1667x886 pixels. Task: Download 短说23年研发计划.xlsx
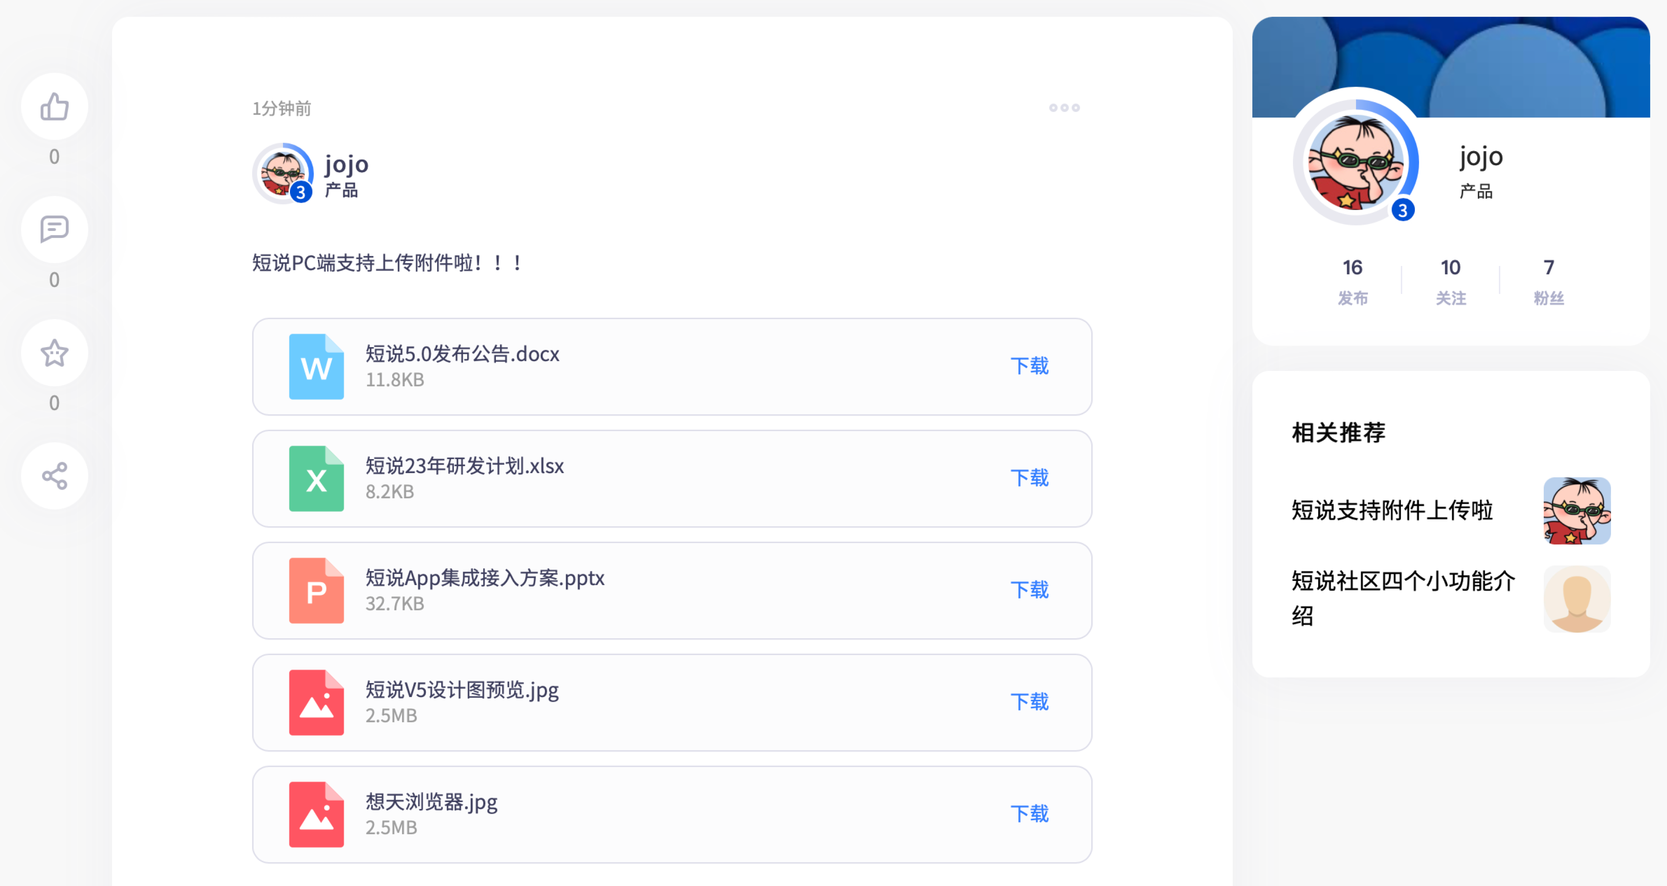click(x=1030, y=478)
